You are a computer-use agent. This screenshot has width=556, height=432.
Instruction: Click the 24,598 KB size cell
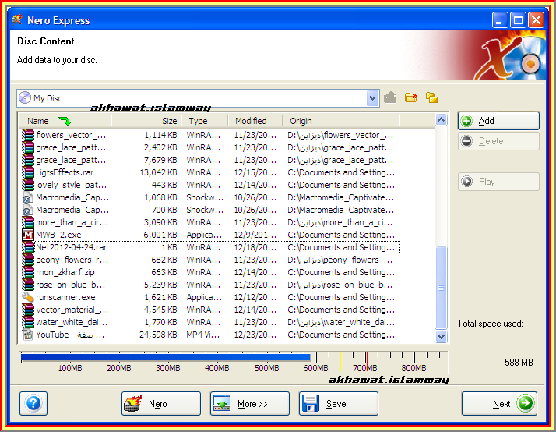[158, 335]
